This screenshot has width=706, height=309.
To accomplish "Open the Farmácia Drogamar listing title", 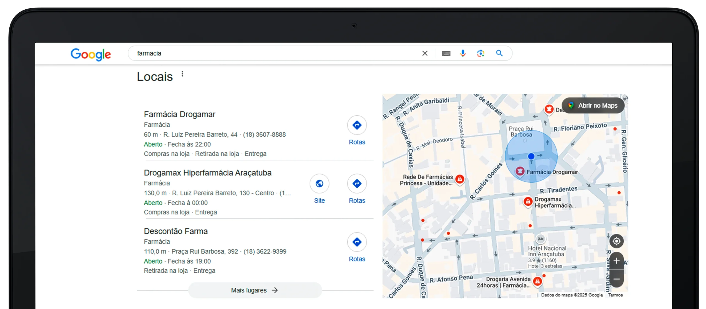I will coord(180,114).
